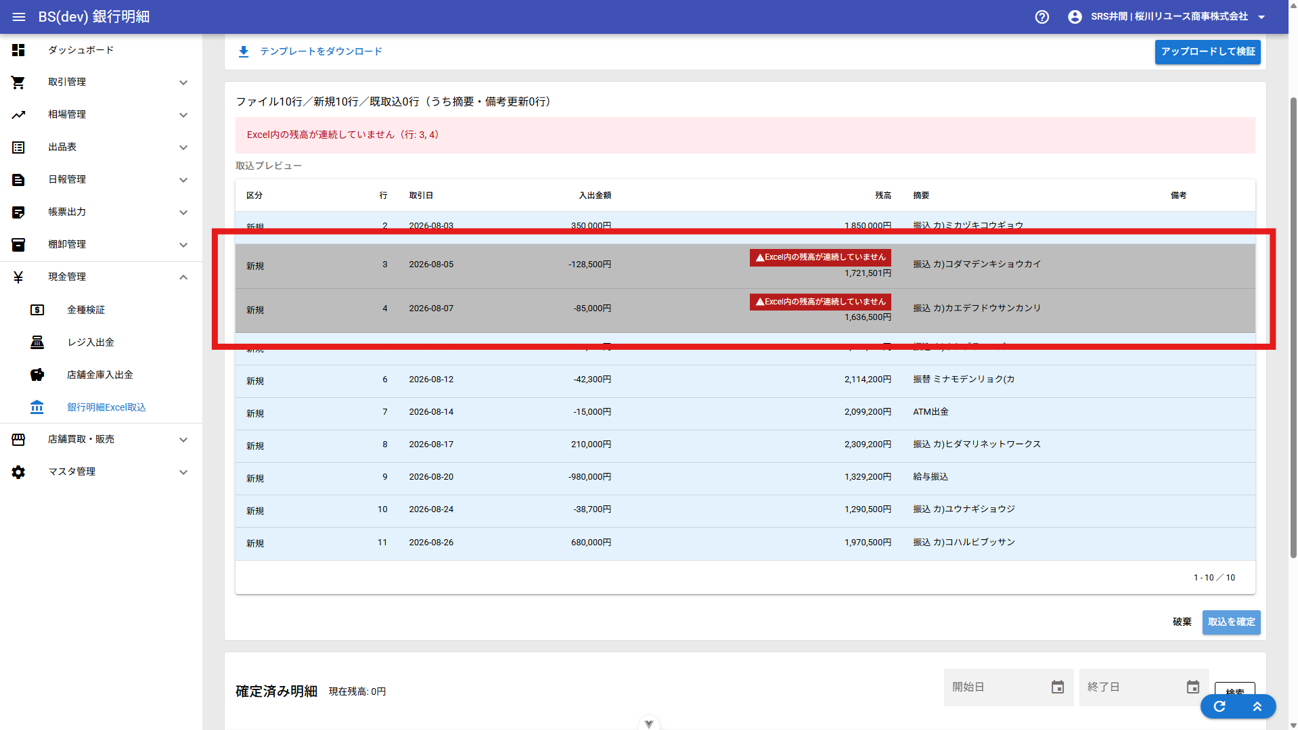Viewport: 1298px width, 730px height.
Task: Open the 開始日 calendar picker icon
Action: (x=1058, y=687)
